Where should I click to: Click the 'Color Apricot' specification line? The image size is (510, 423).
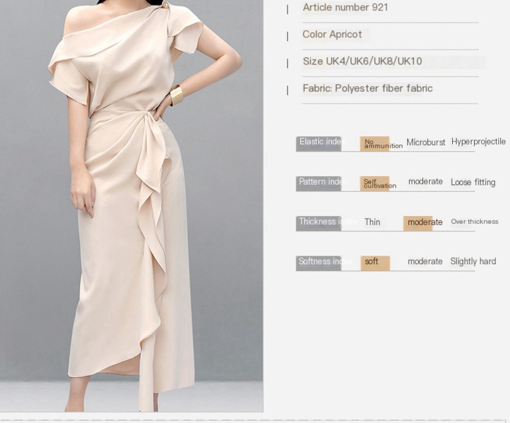tap(332, 35)
